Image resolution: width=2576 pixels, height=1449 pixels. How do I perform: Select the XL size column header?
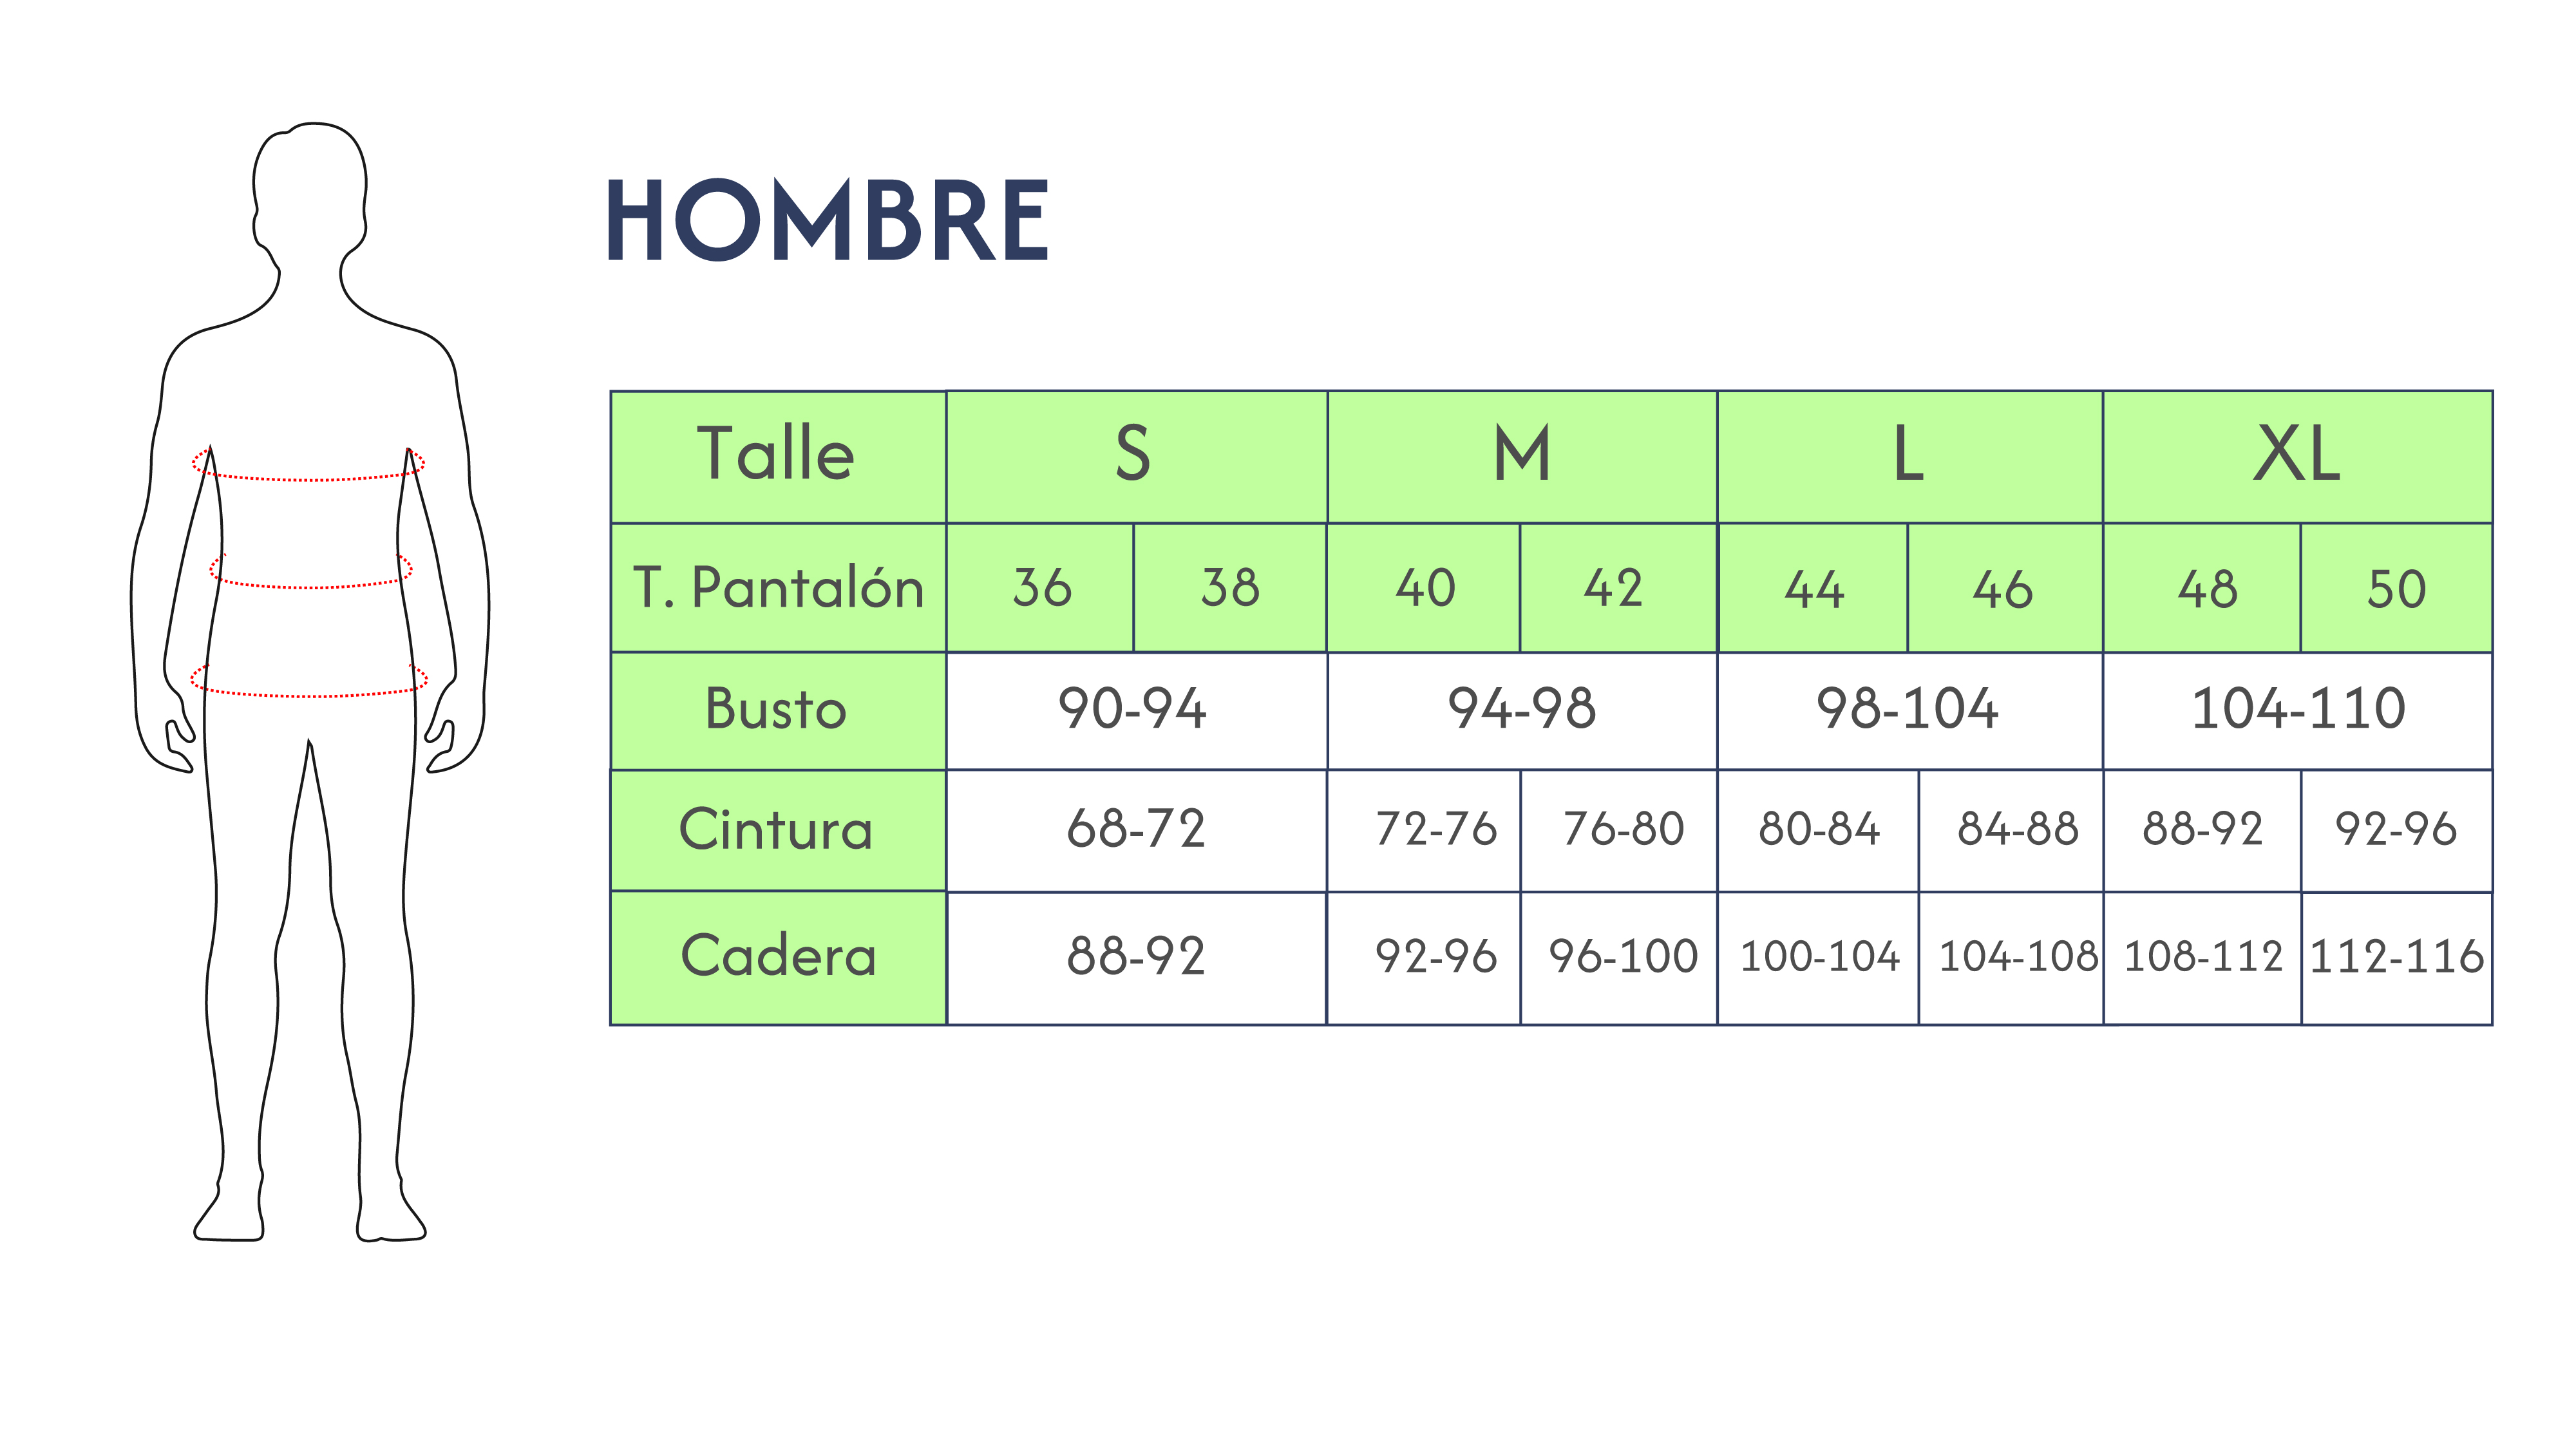pos(2296,456)
